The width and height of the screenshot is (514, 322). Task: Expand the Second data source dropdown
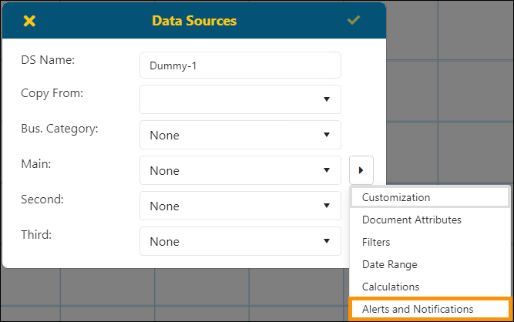240,206
